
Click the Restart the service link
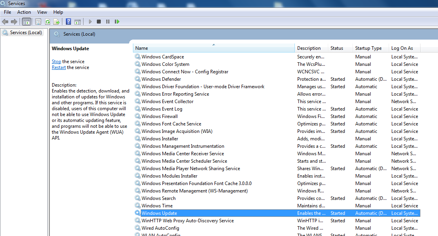59,67
